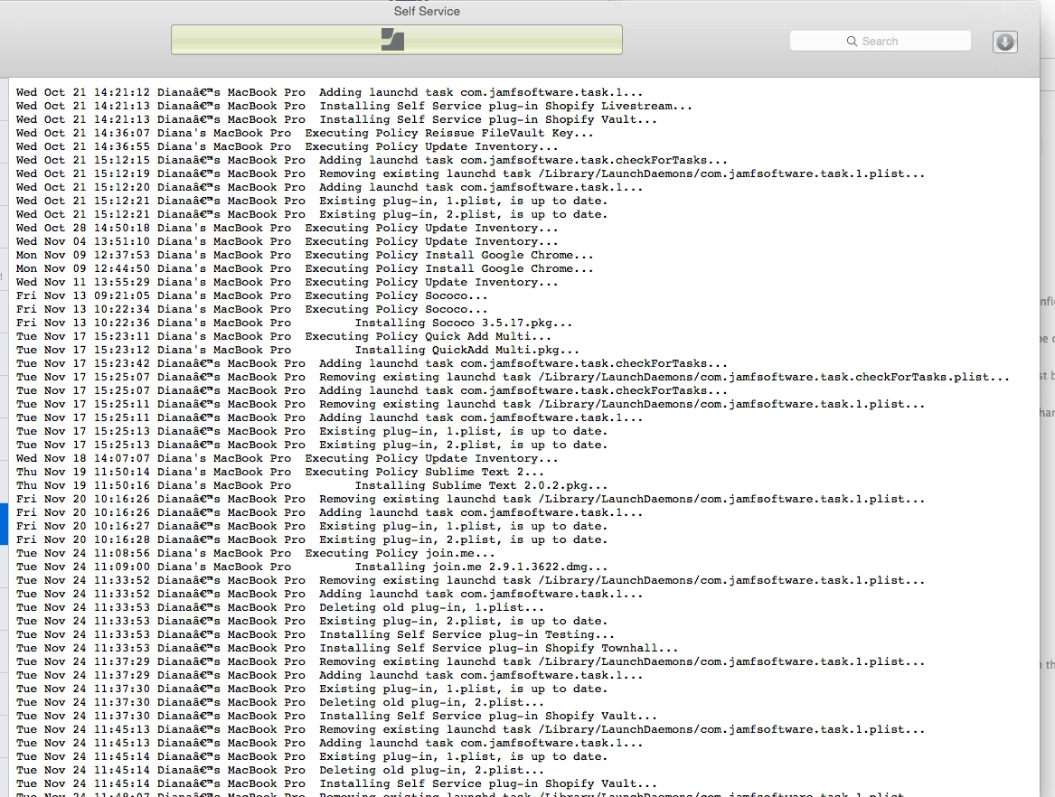Select the 'Executing Policy Quick Add Multi' log line
Viewport: 1055px width, 797px height.
[x=283, y=336]
